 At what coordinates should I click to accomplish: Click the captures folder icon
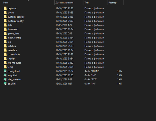click(5, 8)
